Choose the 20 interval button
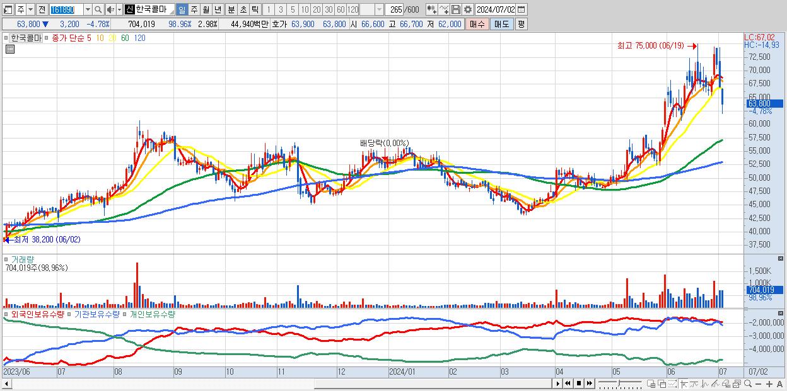 317,9
